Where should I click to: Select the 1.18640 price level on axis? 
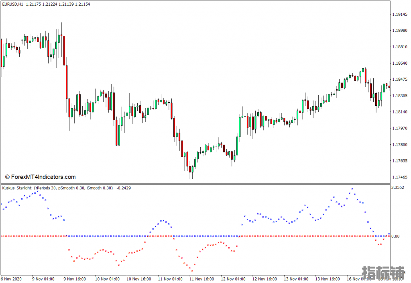pos(400,63)
